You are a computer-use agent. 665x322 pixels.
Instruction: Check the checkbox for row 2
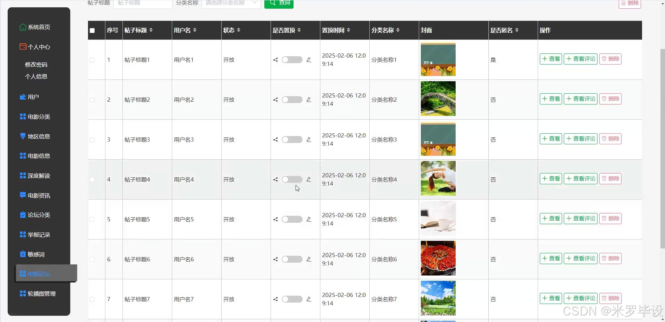coord(92,100)
